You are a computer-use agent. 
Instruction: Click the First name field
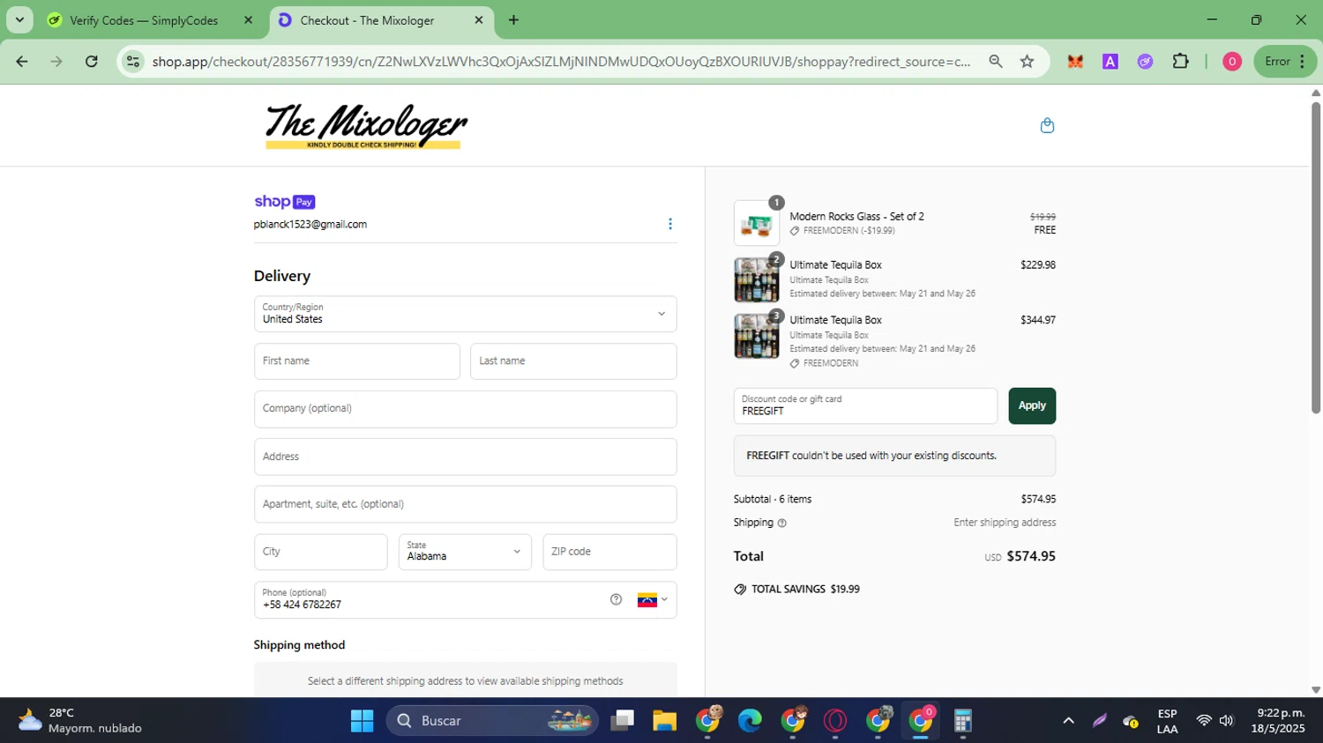pyautogui.click(x=357, y=361)
